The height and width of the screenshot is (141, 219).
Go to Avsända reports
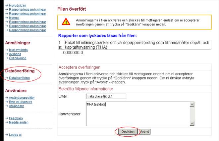coord(15,54)
